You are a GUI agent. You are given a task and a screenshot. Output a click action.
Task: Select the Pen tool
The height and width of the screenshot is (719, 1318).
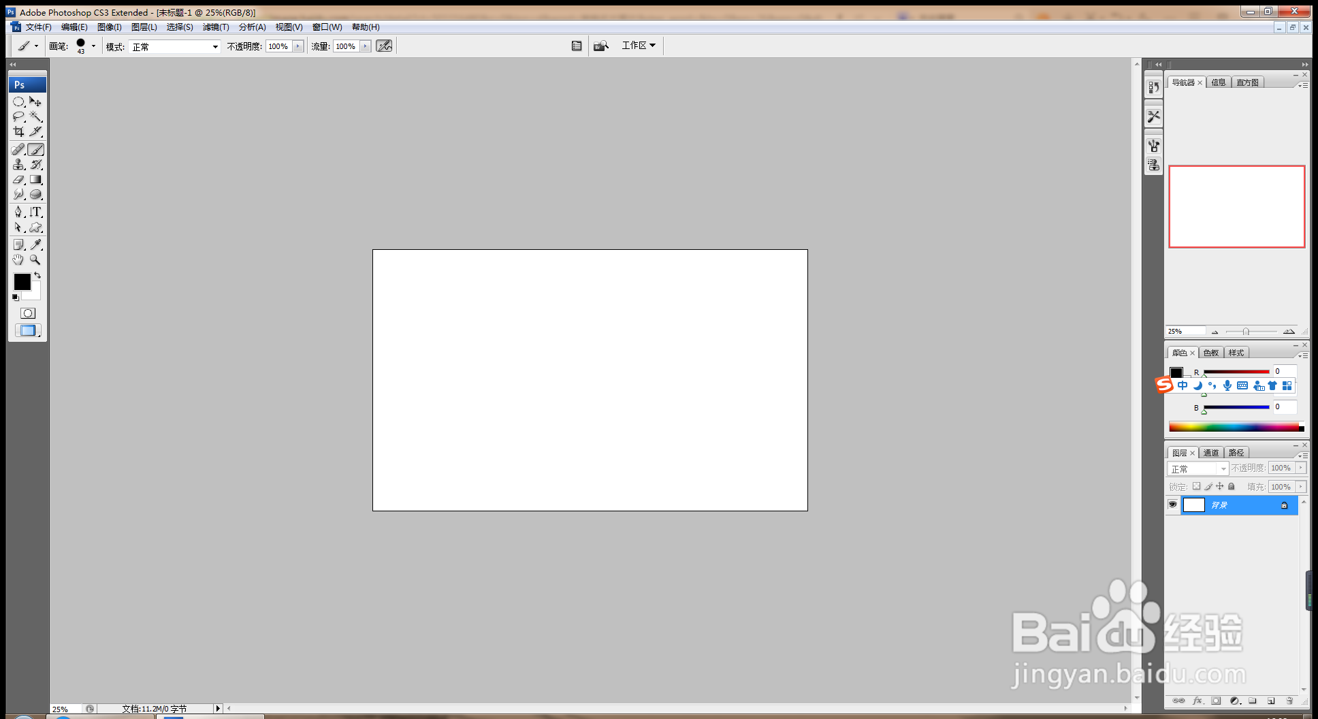click(18, 212)
